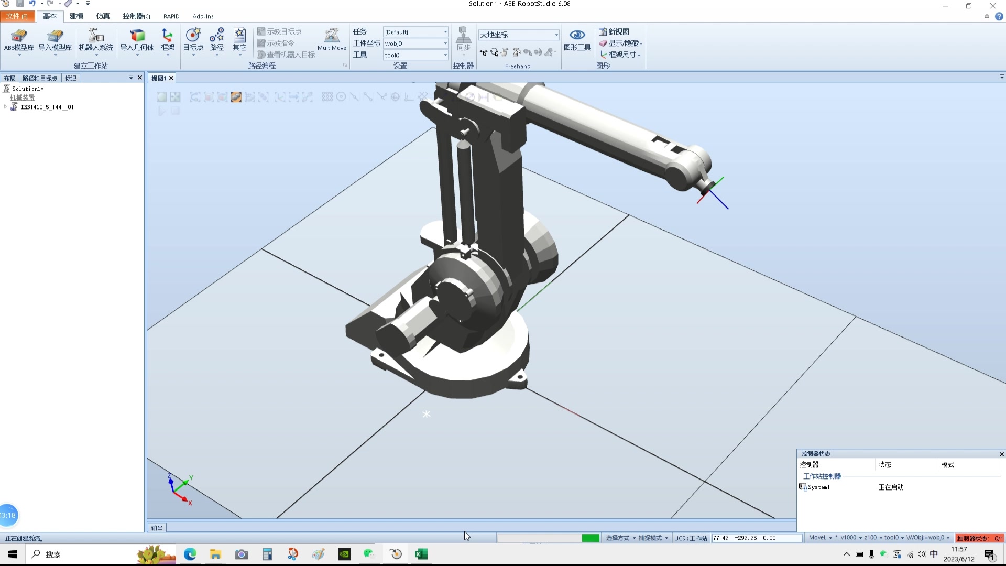Switch to the 建模 ribbon tab
Viewport: 1006px width, 566px height.
coord(76,16)
